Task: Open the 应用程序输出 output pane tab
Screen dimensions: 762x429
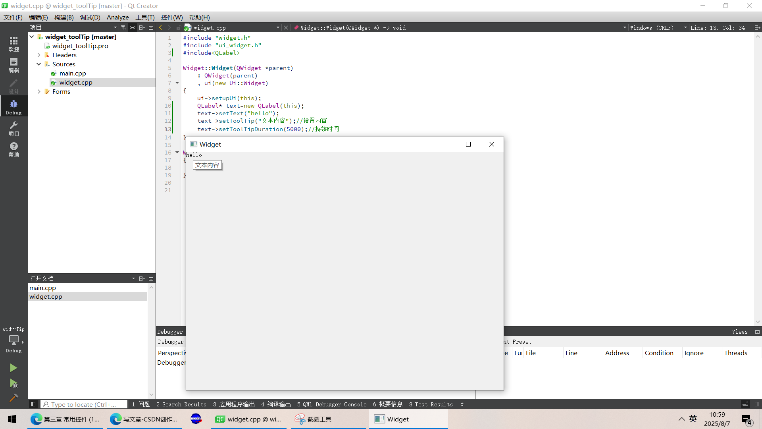Action: pyautogui.click(x=234, y=404)
